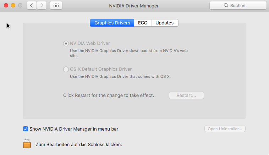
Task: Open the ECC tab
Action: (x=143, y=23)
